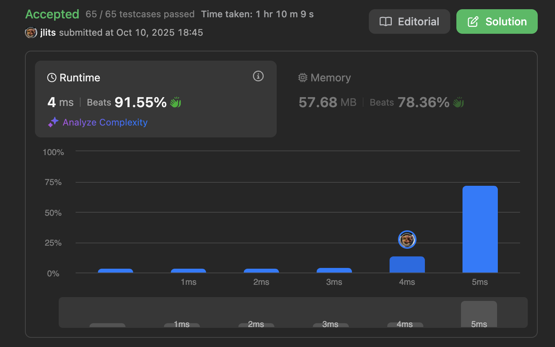This screenshot has height=347, width=555.
Task: Click the 1ms handle in lower range selector
Action: click(x=182, y=325)
